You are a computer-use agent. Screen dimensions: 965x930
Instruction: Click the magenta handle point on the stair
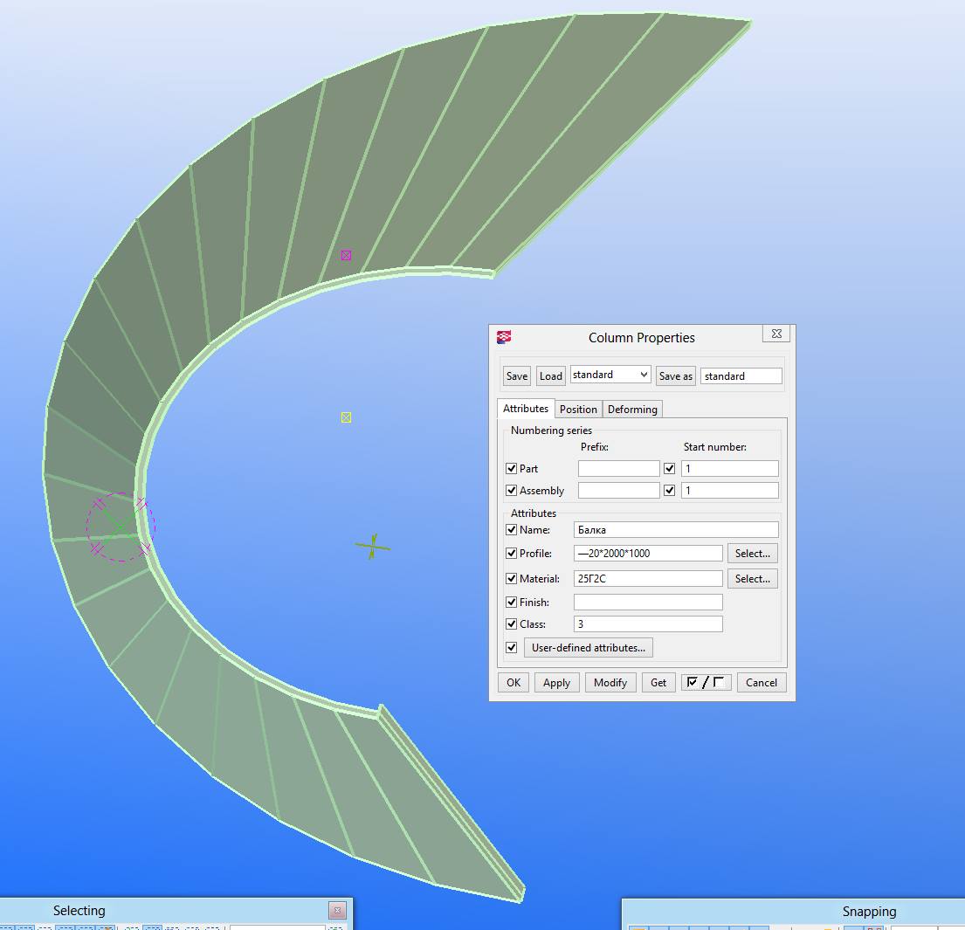coord(346,255)
